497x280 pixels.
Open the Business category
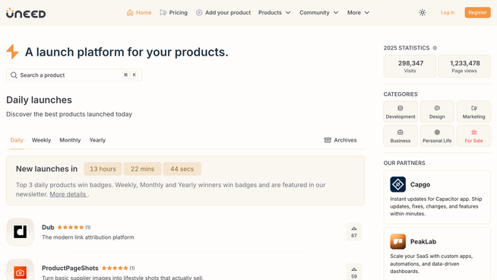point(400,136)
